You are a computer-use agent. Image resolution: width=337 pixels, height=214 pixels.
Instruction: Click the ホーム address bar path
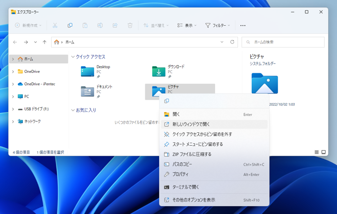pyautogui.click(x=70, y=42)
